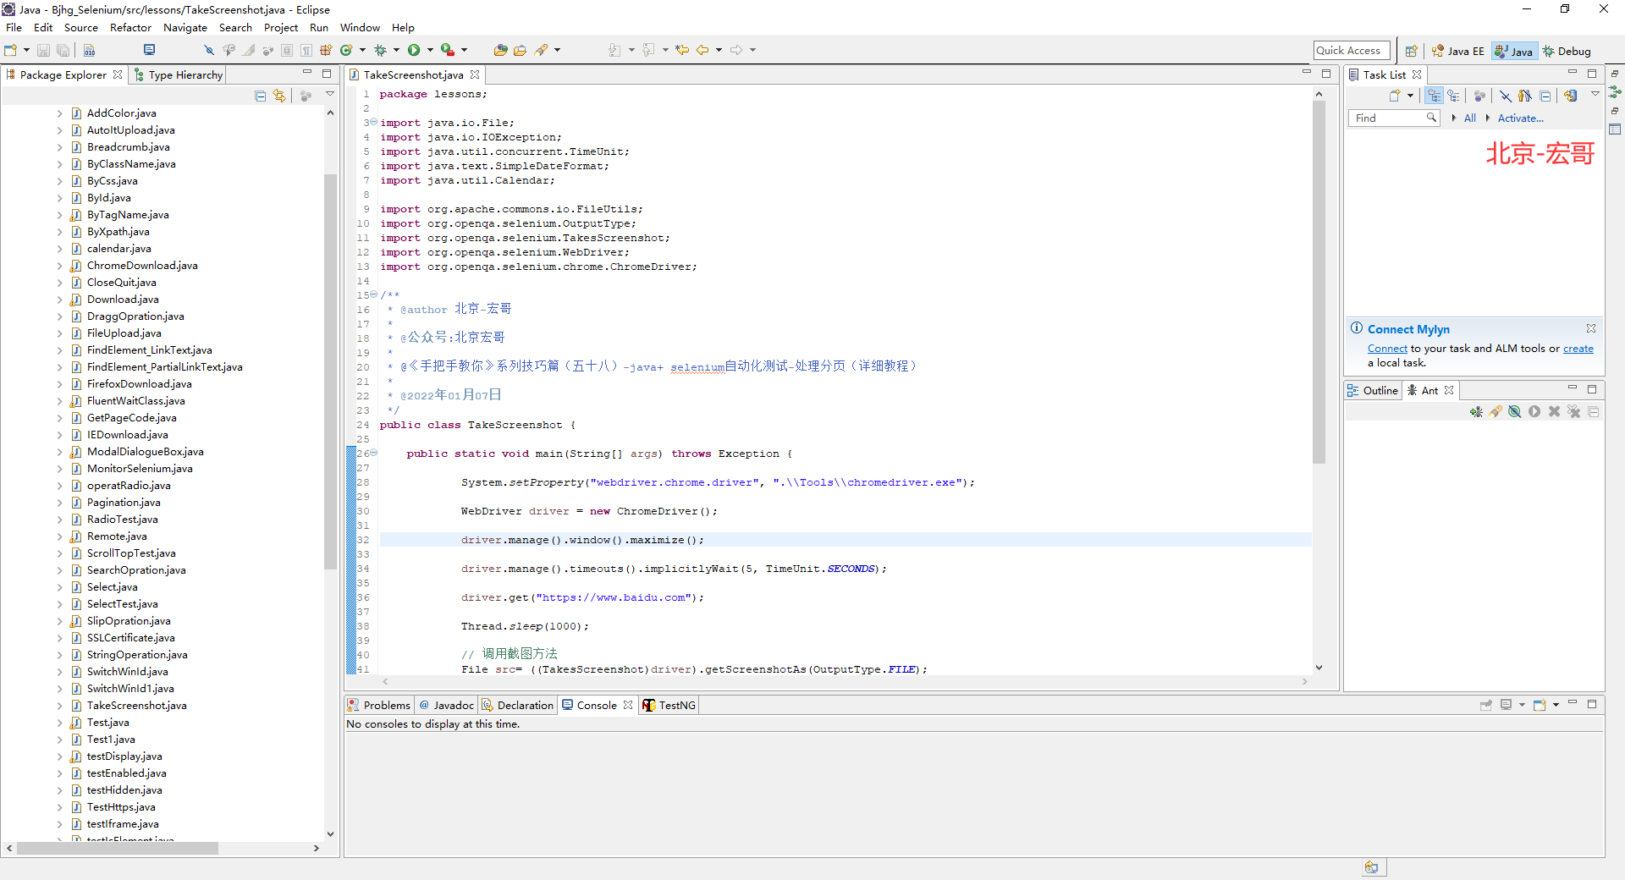Click Back to previous edit location arrow

click(x=702, y=51)
